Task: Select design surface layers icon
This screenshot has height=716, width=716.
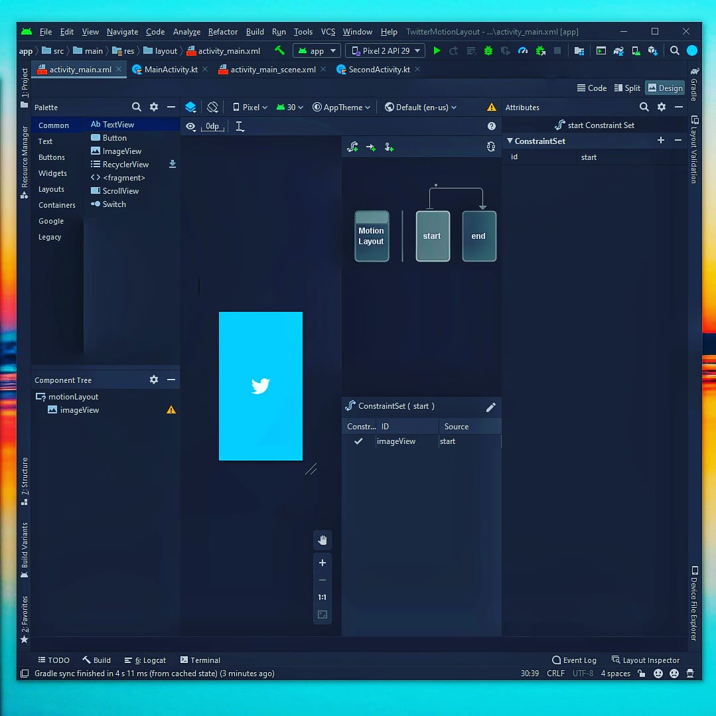Action: point(190,107)
